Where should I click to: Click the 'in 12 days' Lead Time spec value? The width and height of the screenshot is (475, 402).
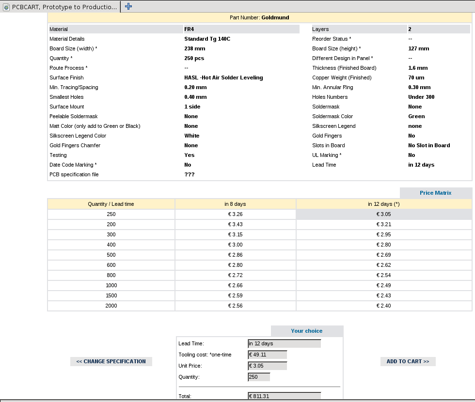pyautogui.click(x=421, y=165)
